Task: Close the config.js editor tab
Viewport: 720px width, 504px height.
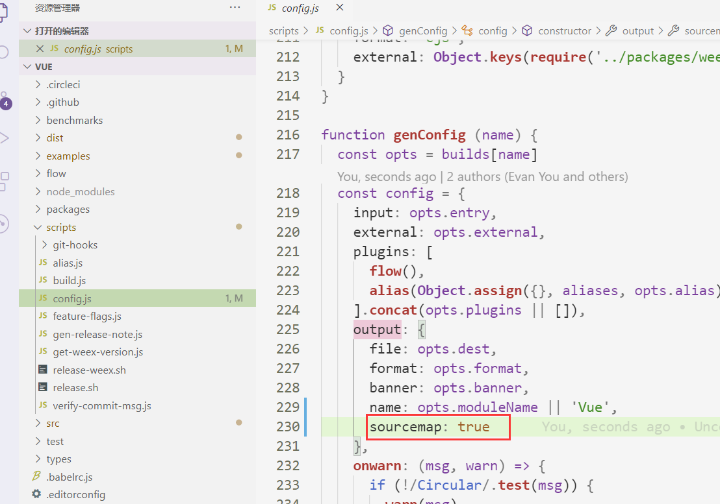Action: (340, 7)
